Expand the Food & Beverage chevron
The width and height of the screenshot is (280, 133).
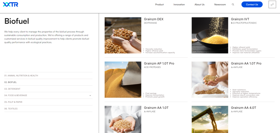[90, 96]
